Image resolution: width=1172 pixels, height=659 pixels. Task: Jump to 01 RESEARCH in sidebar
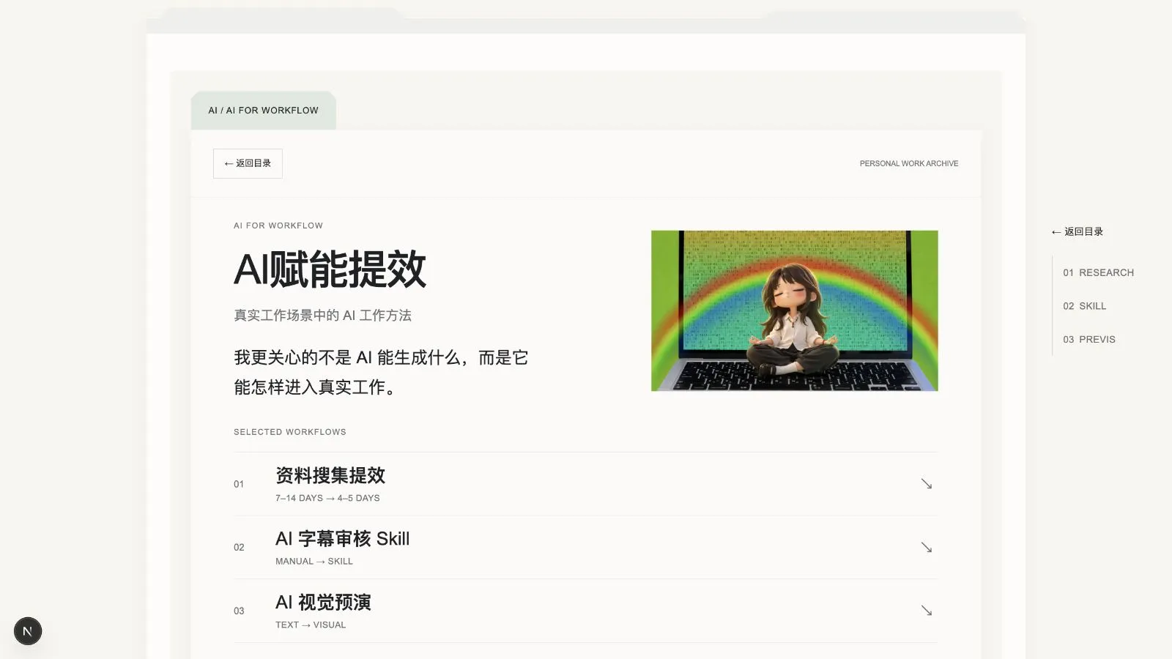[x=1098, y=272]
